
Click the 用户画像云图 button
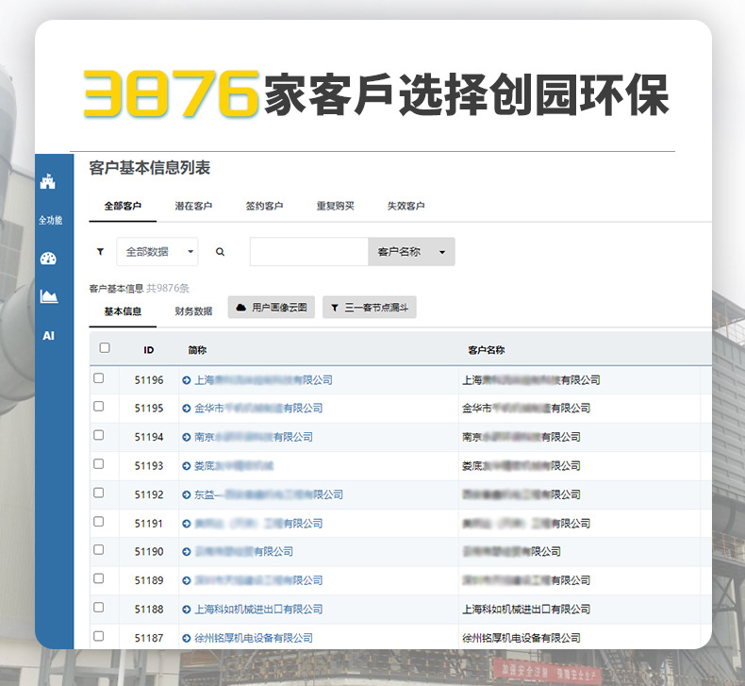(x=272, y=307)
